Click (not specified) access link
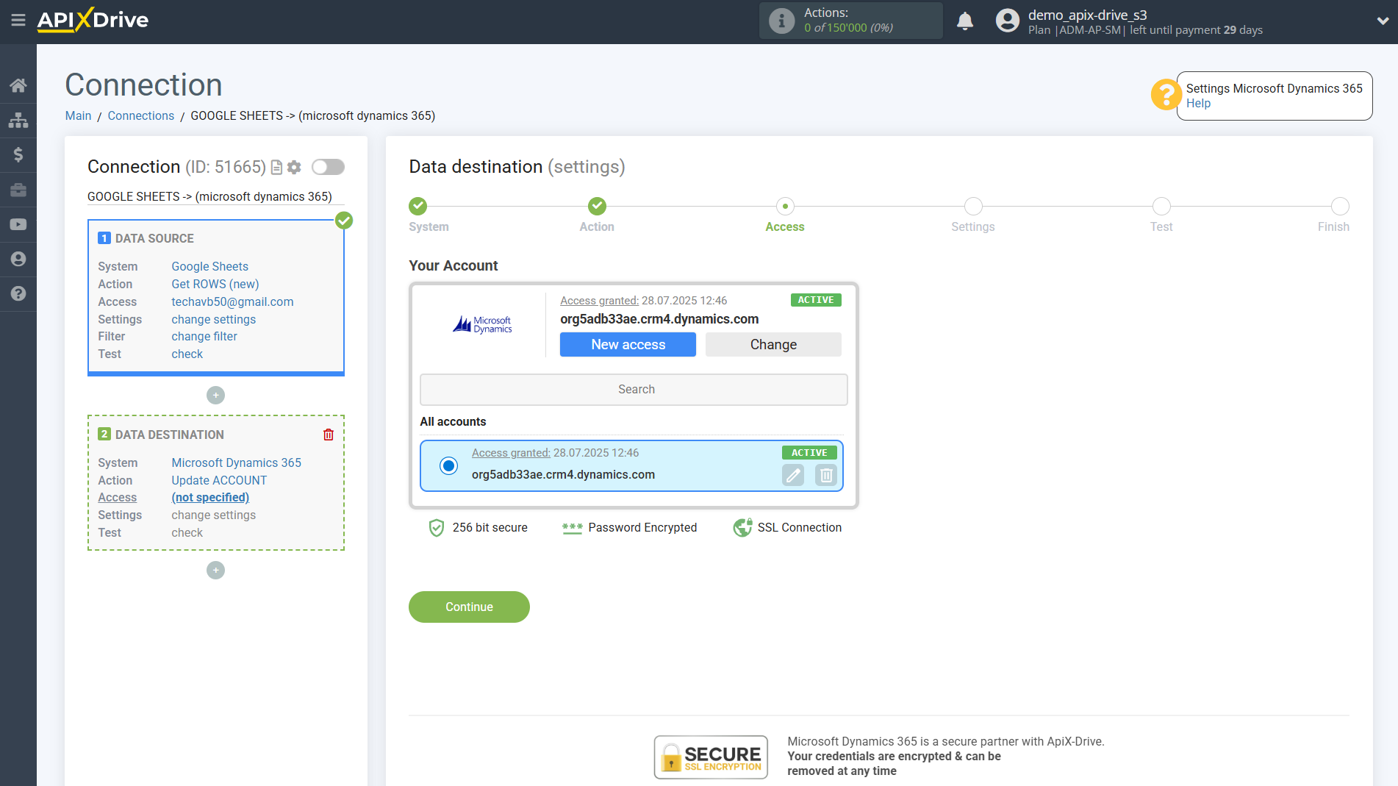1398x786 pixels. (x=210, y=497)
